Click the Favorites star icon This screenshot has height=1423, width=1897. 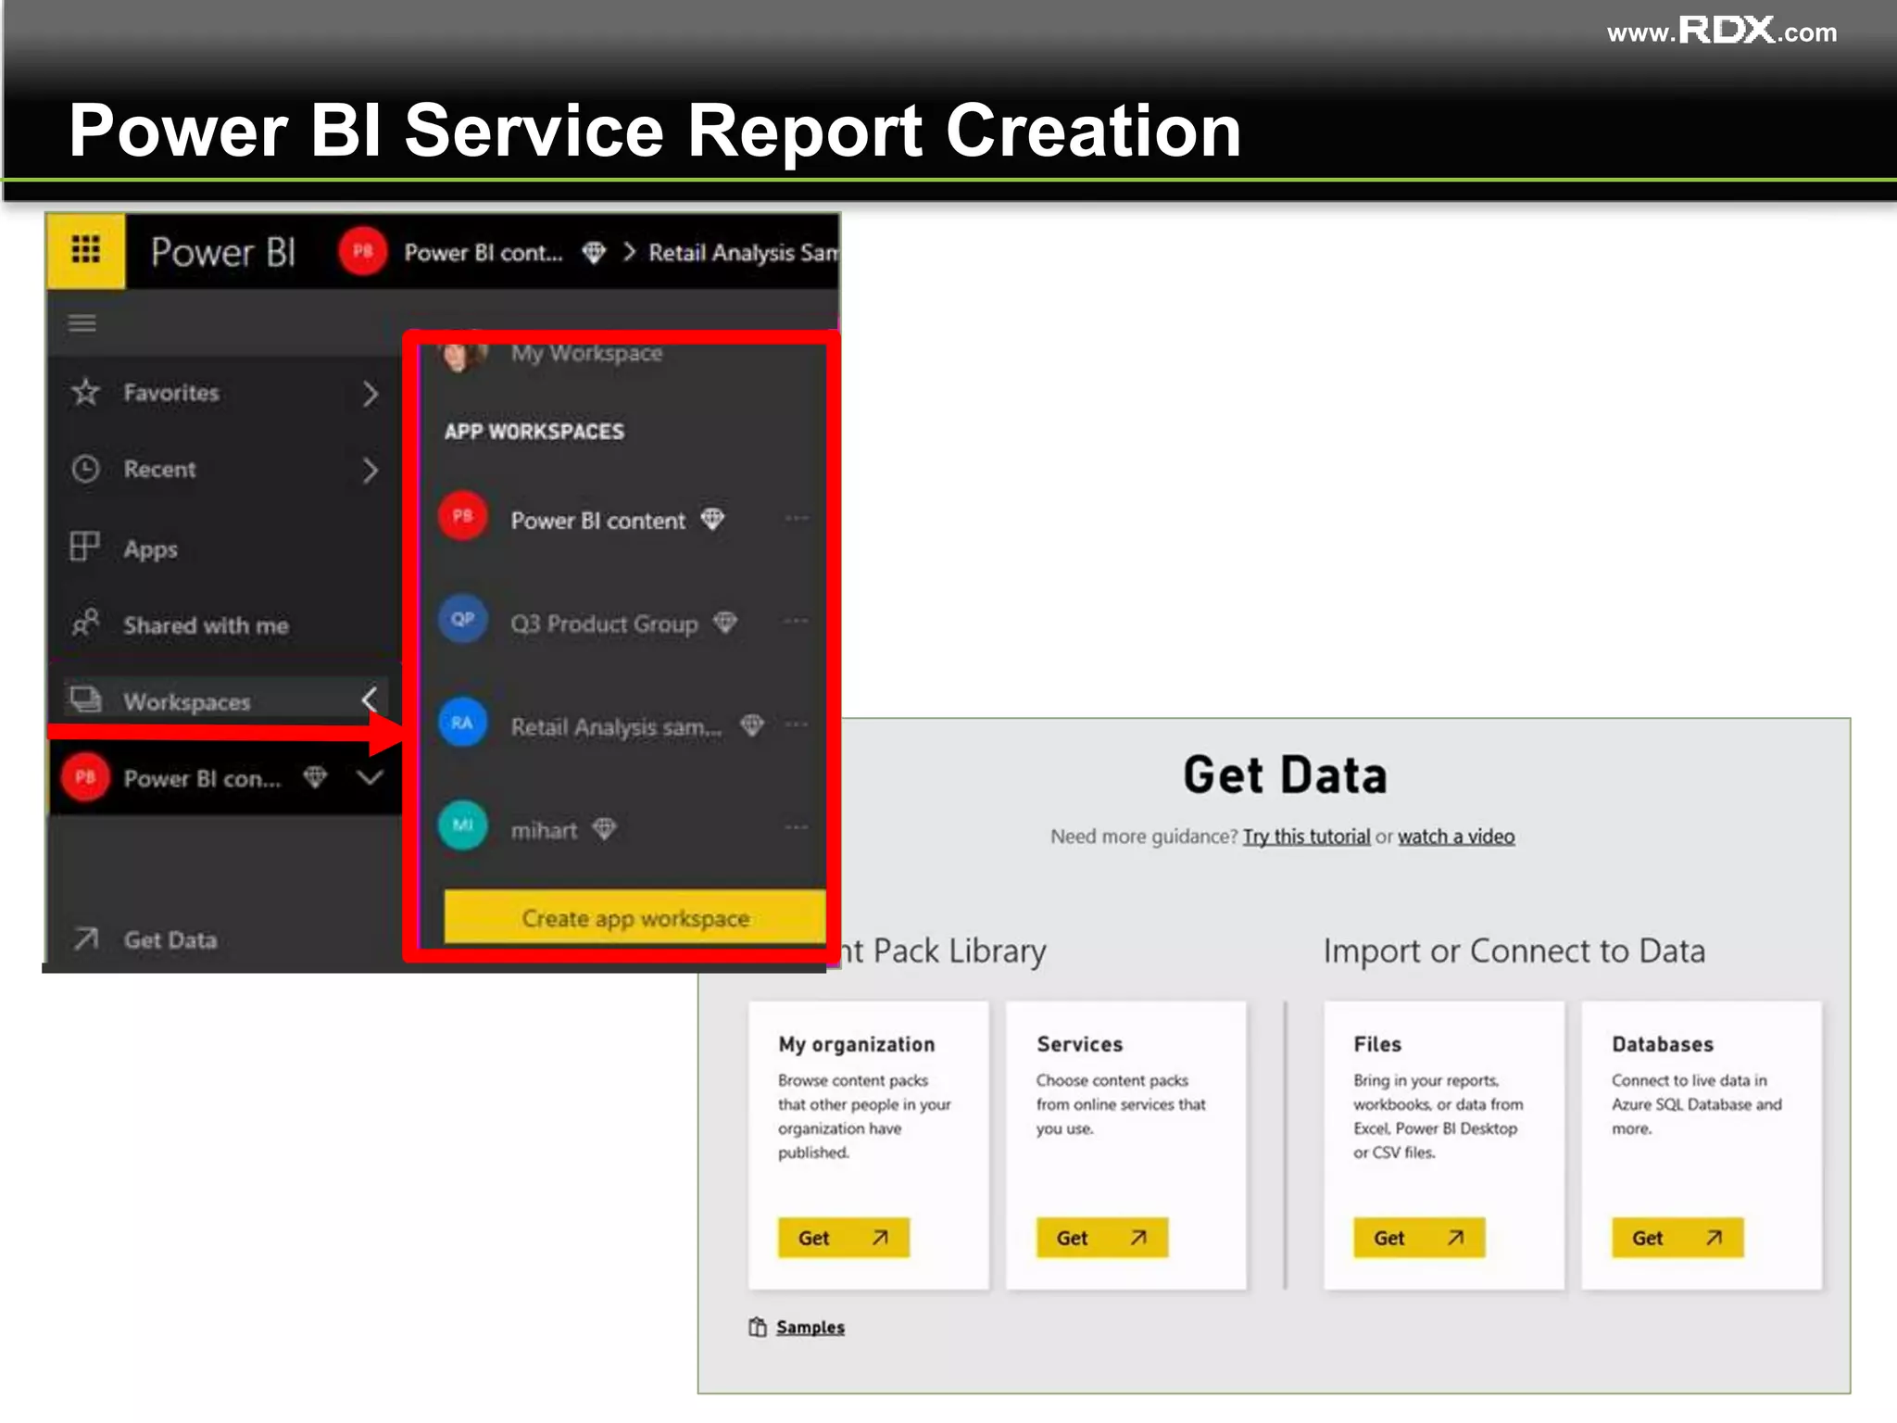(85, 392)
